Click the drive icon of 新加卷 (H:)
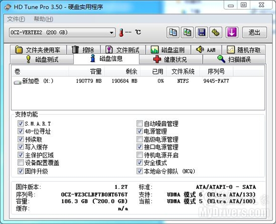Viewport: 276px width, 224px height. tap(18, 82)
